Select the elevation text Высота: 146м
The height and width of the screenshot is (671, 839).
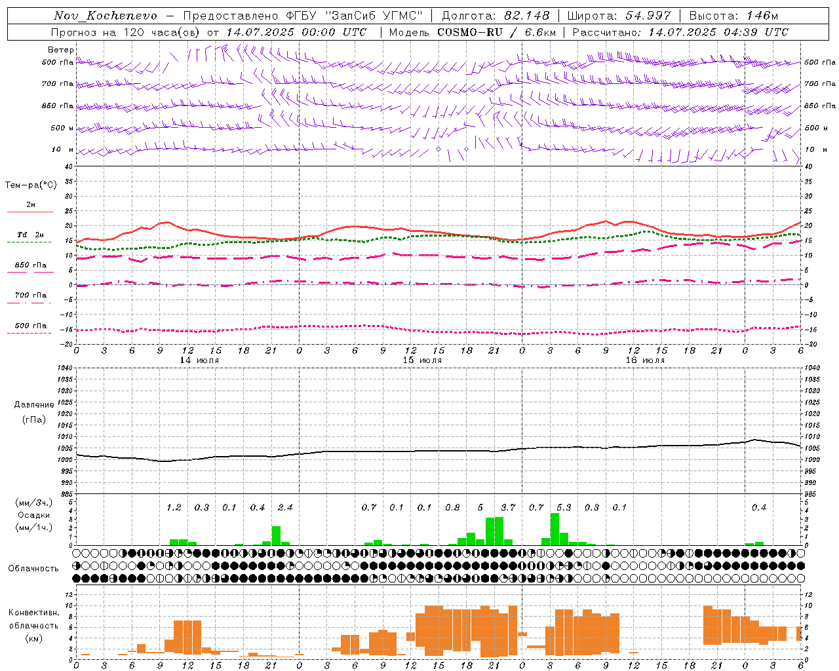(x=734, y=16)
